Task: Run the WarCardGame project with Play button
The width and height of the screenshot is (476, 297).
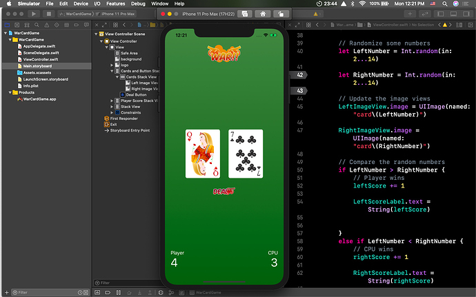Action: 34,14
